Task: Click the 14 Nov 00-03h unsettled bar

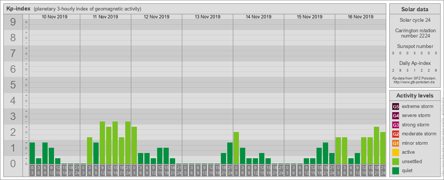Action: (236, 148)
